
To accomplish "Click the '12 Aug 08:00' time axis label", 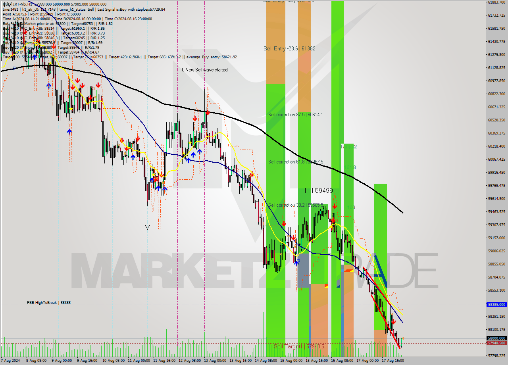I will tap(190, 361).
